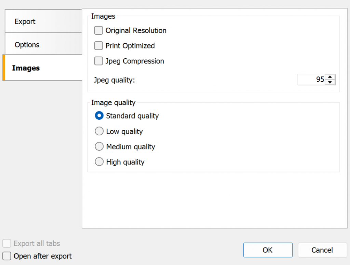350x265 pixels.
Task: Pick the Medium quality option
Action: point(99,147)
